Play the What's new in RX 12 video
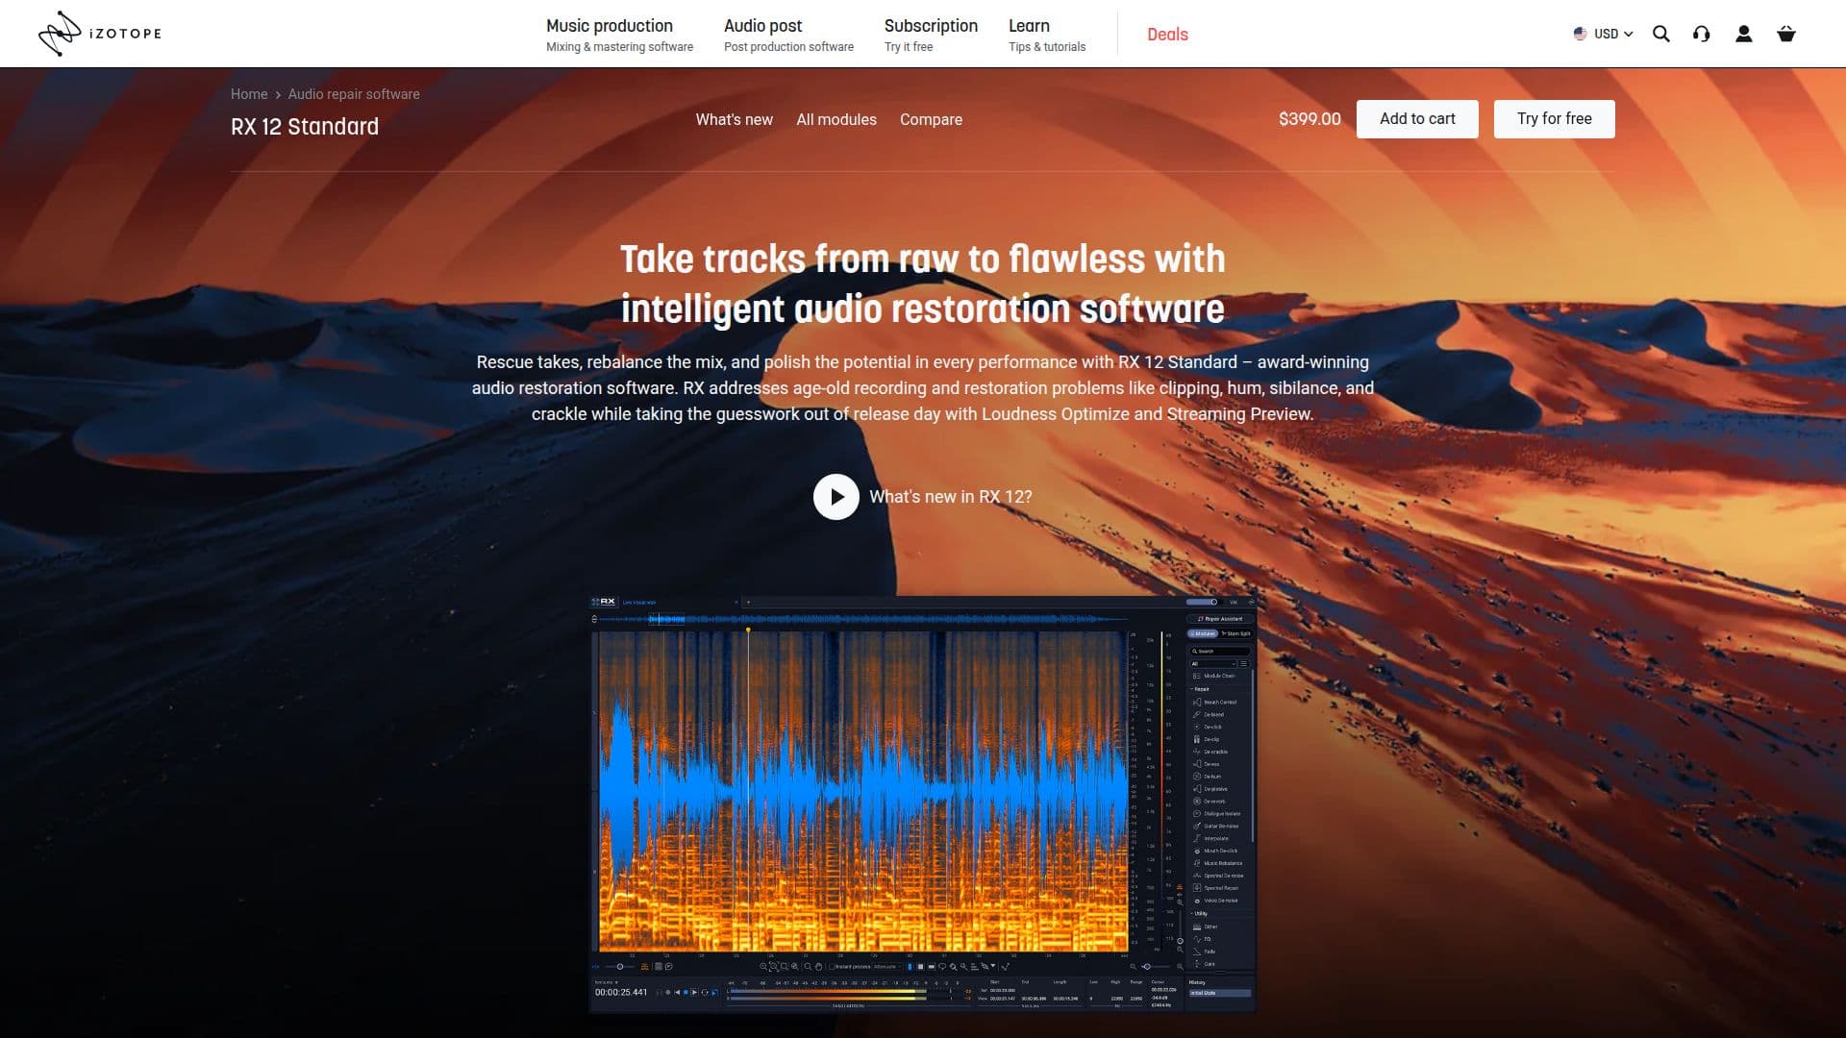The image size is (1846, 1038). pos(836,497)
